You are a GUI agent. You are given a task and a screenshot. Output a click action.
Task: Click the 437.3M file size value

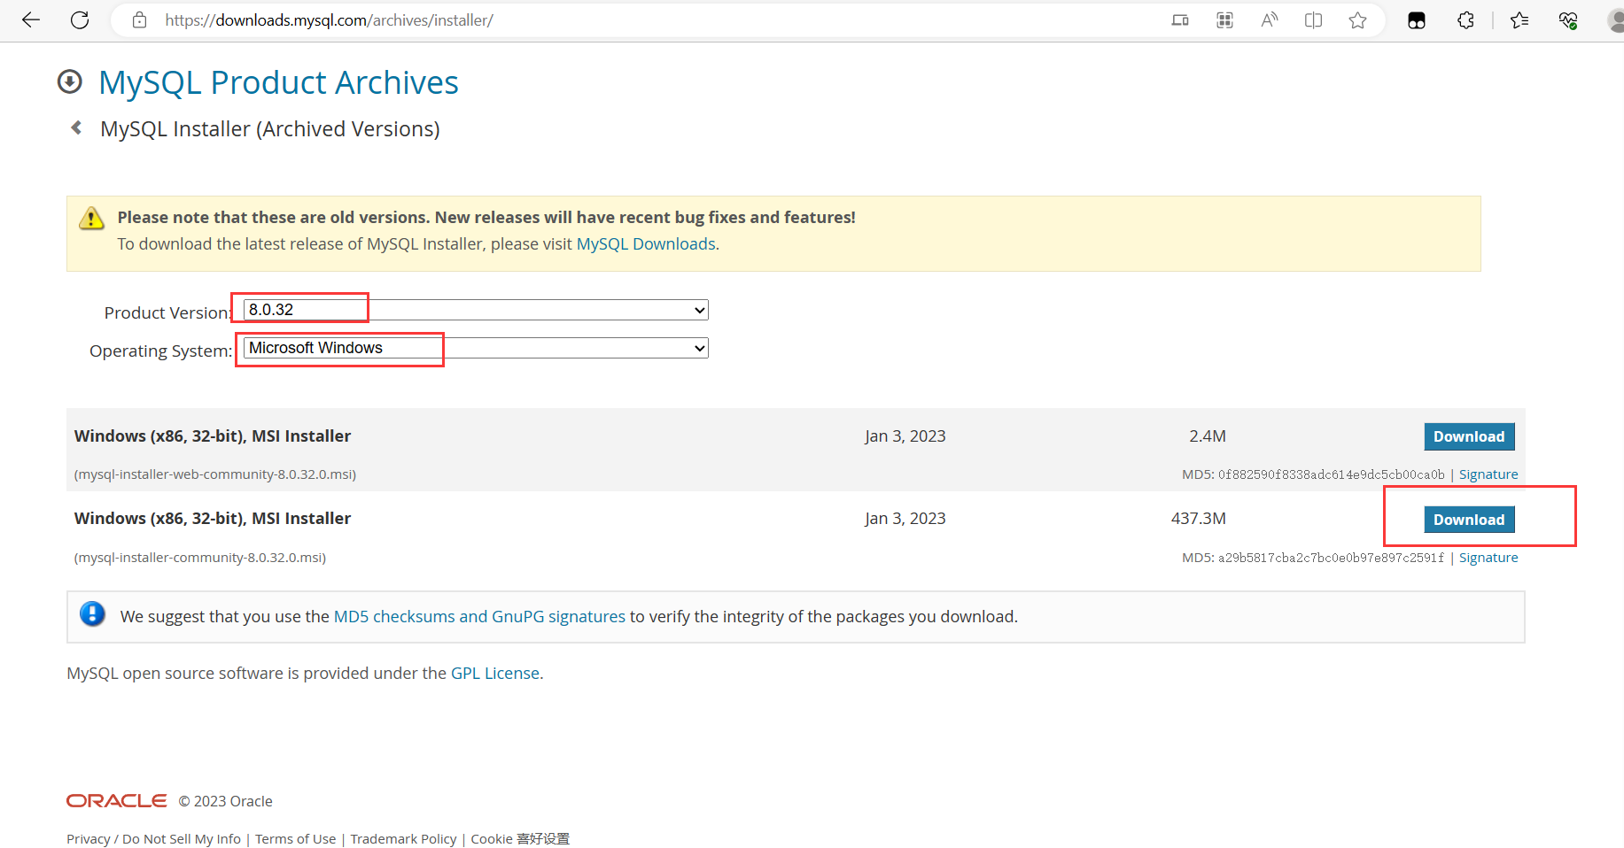[1199, 519]
